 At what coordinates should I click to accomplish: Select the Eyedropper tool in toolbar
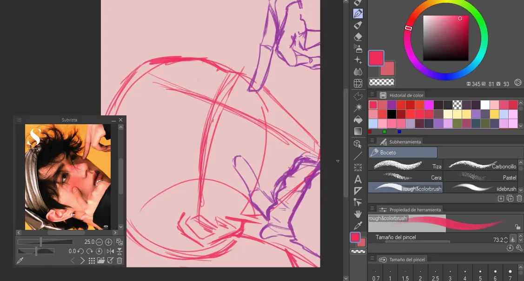point(358,226)
